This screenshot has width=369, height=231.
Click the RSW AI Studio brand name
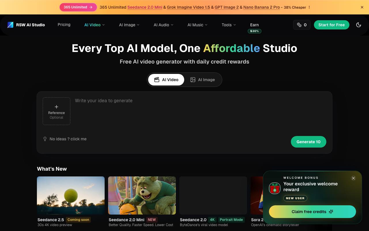pyautogui.click(x=31, y=25)
